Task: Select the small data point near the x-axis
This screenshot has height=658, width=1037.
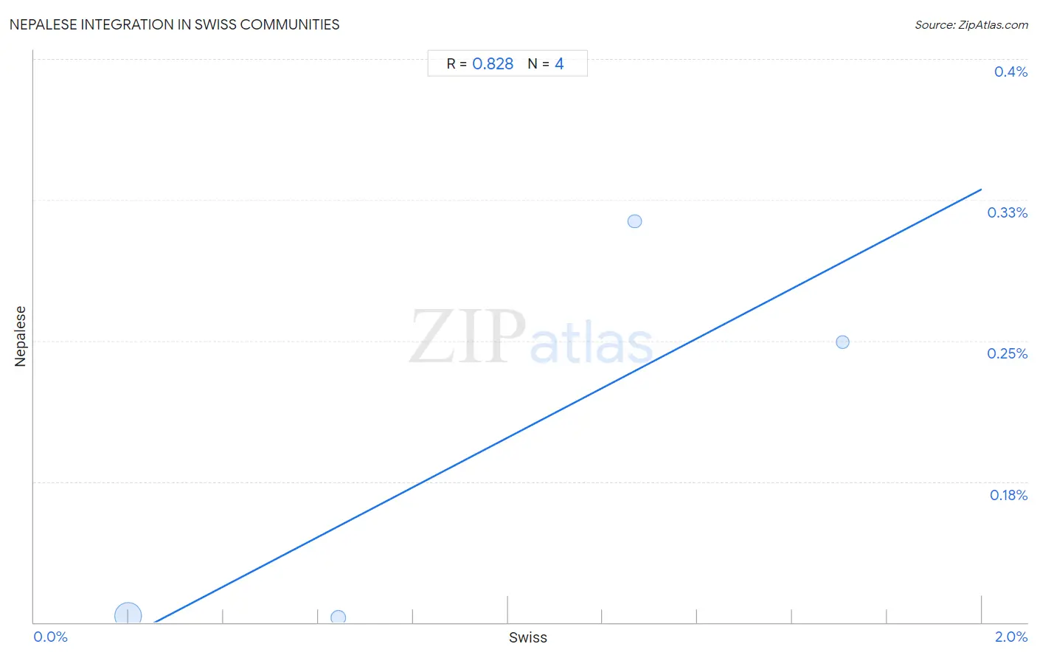Action: coord(339,617)
